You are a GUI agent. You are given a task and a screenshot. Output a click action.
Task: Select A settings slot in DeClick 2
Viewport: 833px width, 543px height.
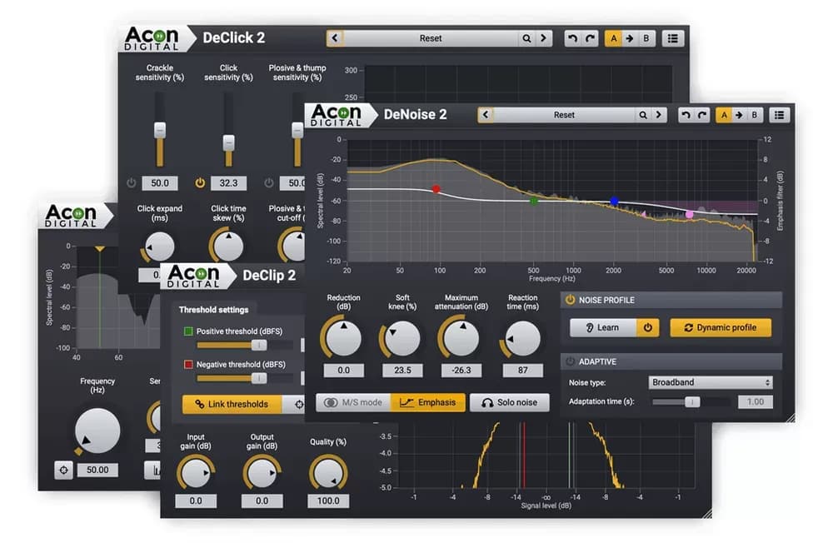coord(614,38)
